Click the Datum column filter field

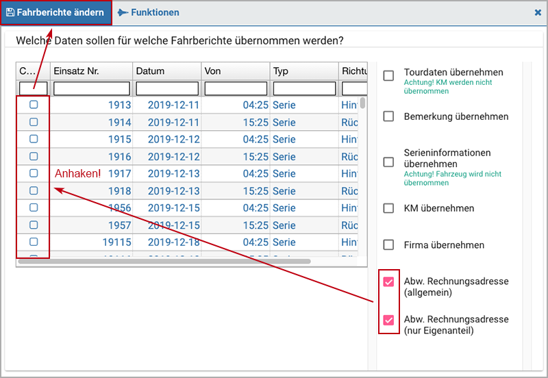pos(167,88)
